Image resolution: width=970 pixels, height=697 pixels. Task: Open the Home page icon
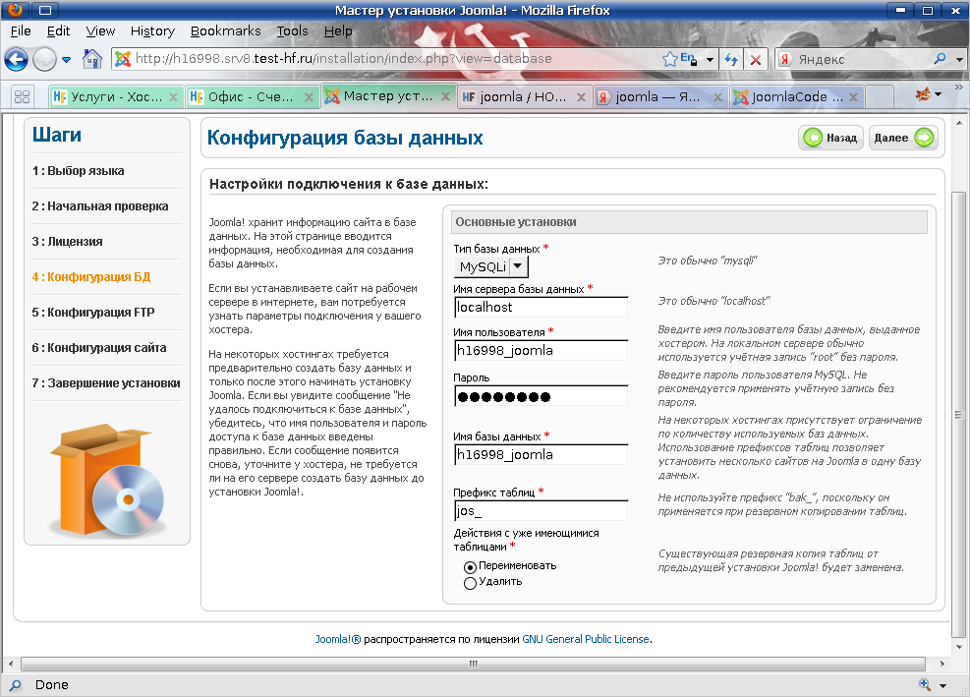click(92, 59)
